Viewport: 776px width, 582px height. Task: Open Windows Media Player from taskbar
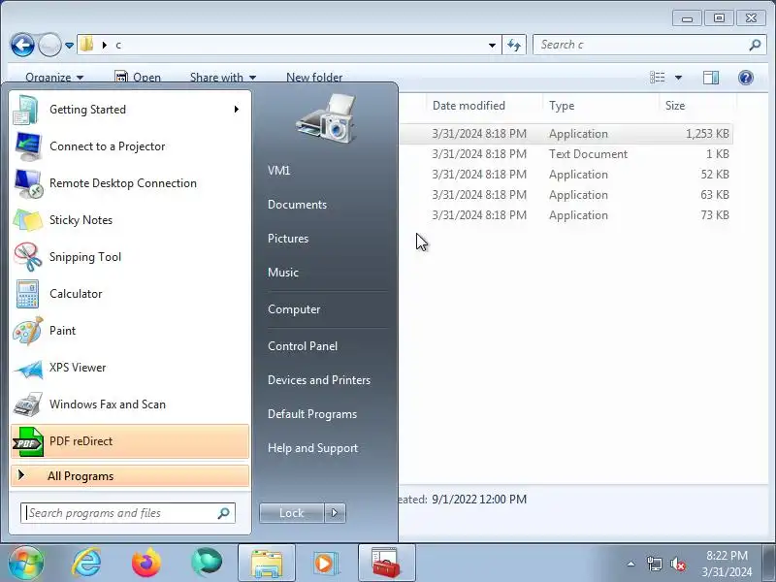[326, 564]
